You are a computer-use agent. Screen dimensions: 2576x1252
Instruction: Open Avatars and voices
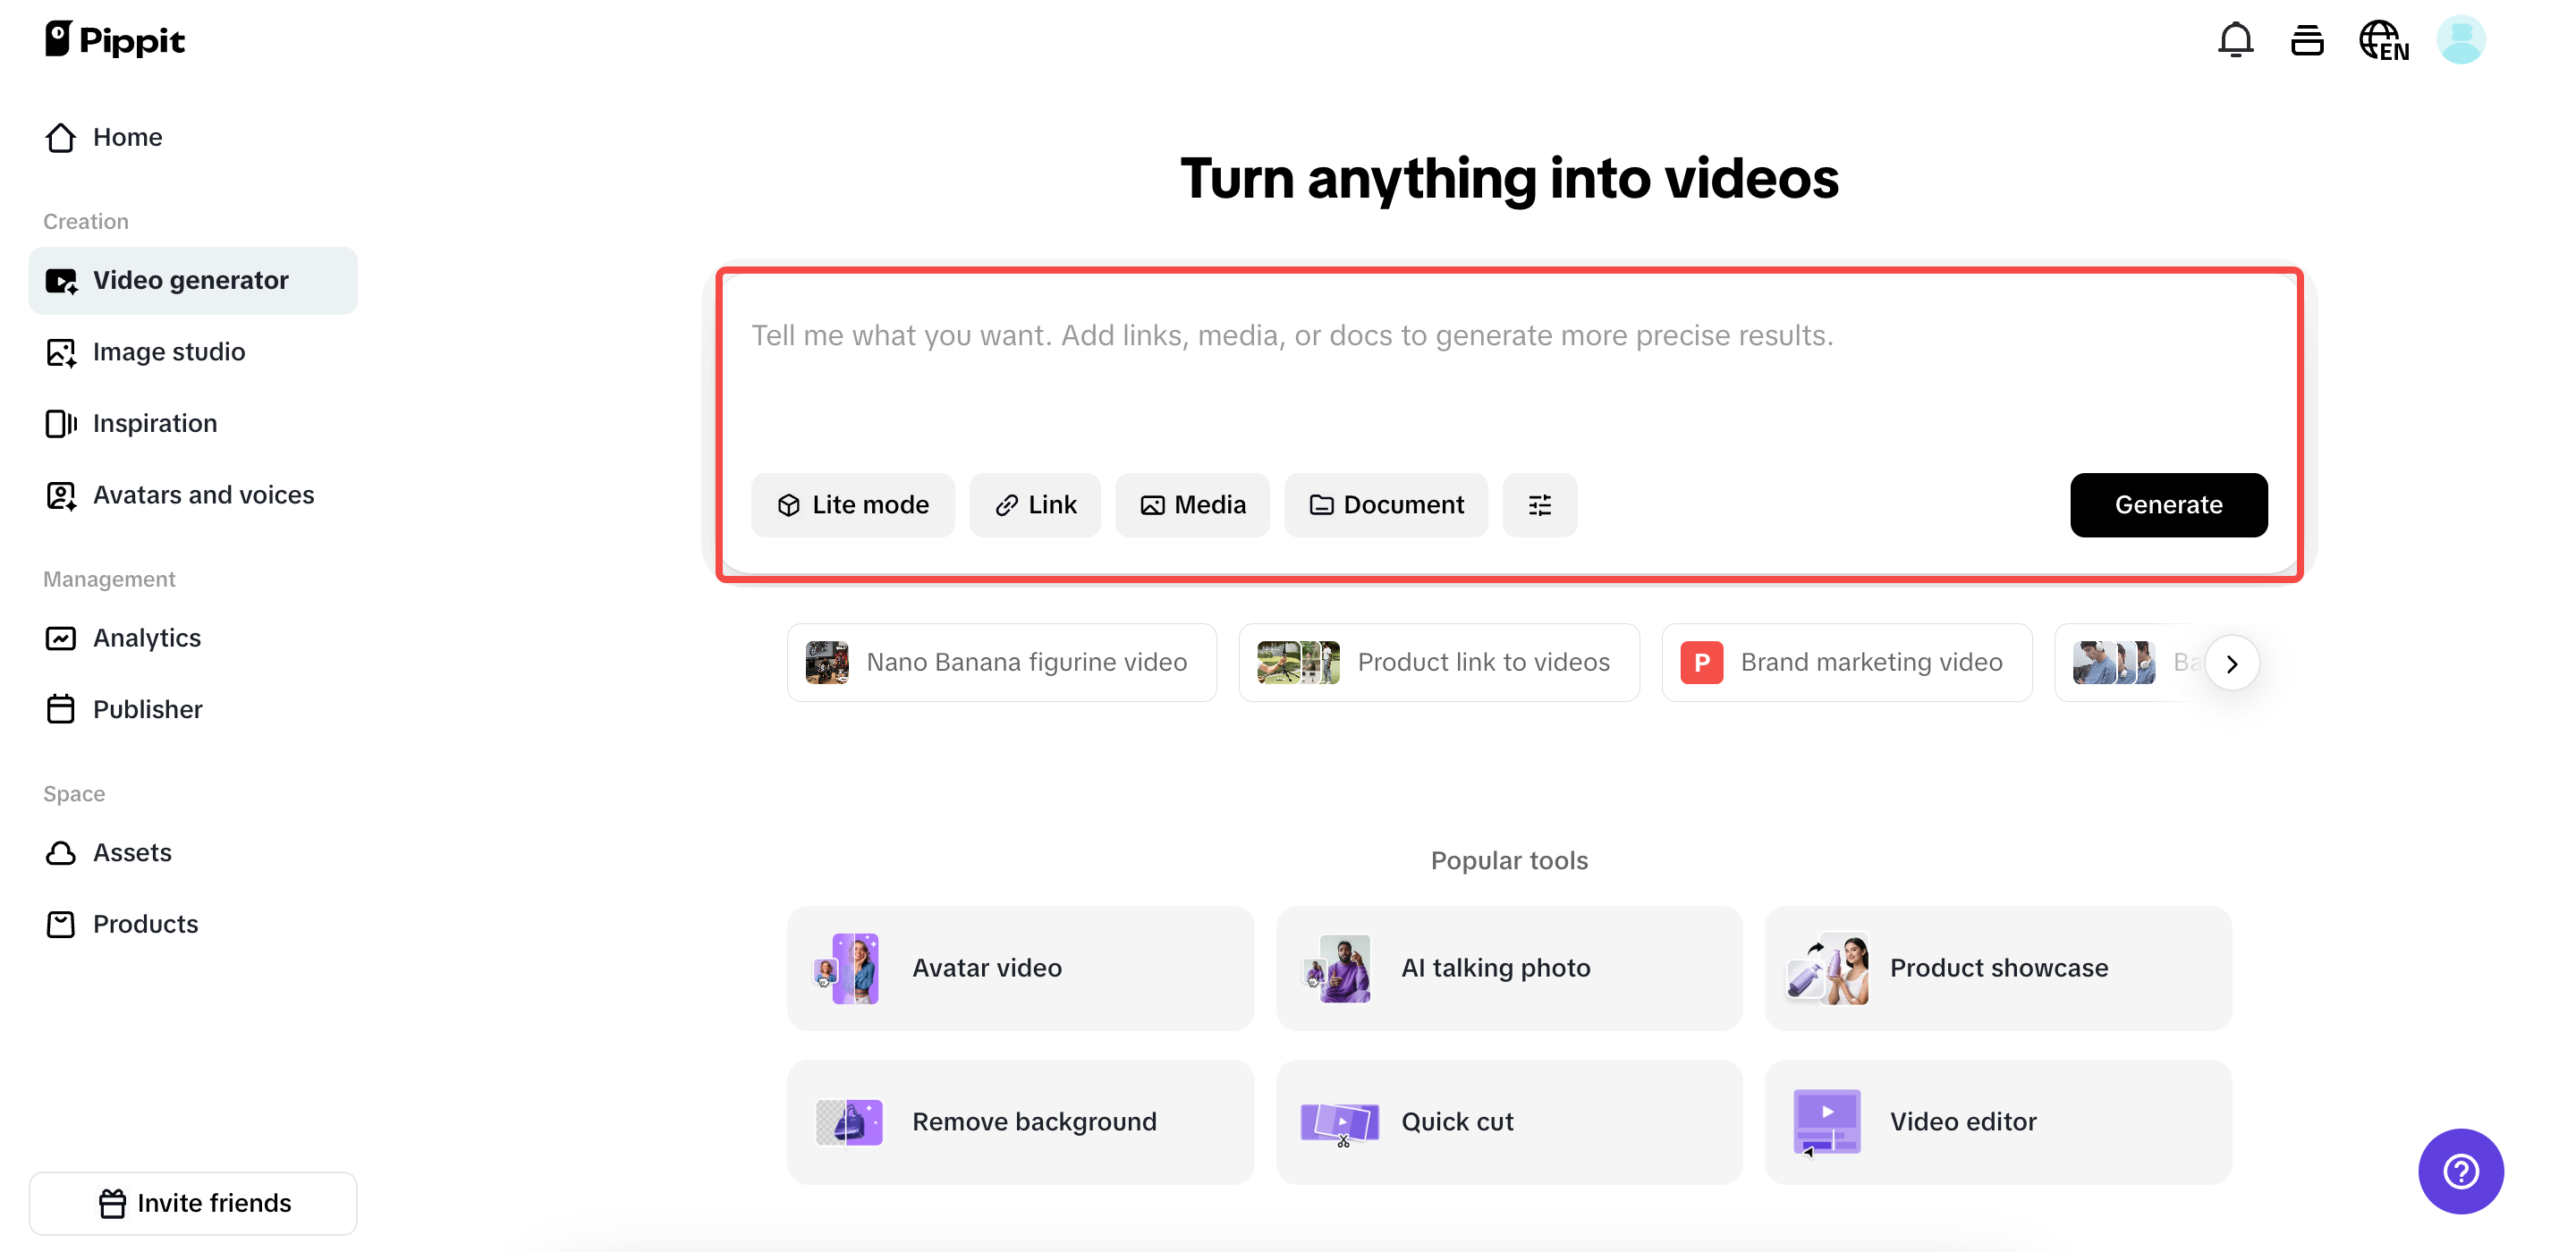tap(203, 494)
